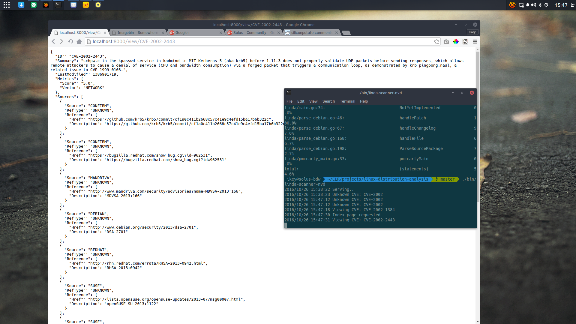The image size is (576, 324).
Task: Open the terminal File menu
Action: pyautogui.click(x=289, y=101)
